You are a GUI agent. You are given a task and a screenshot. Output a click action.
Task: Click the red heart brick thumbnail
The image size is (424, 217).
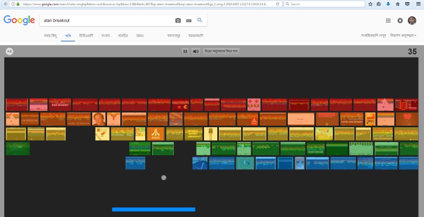[x=407, y=119]
